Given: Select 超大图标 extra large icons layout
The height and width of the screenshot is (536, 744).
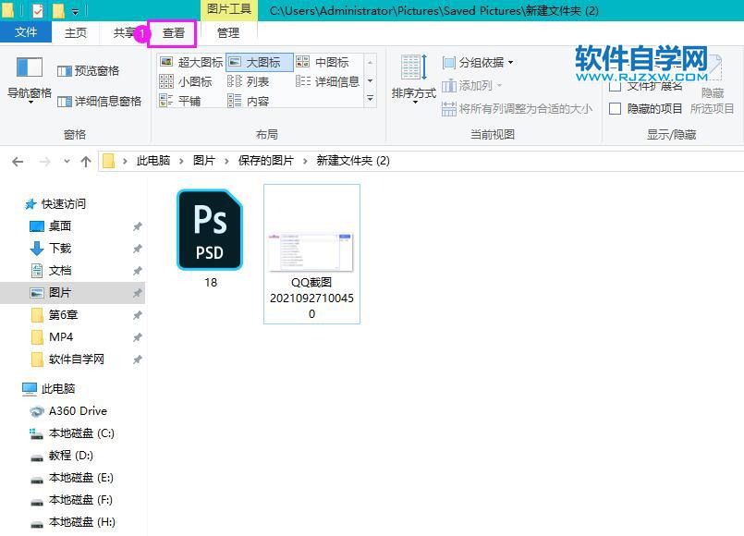Looking at the screenshot, I should point(191,62).
